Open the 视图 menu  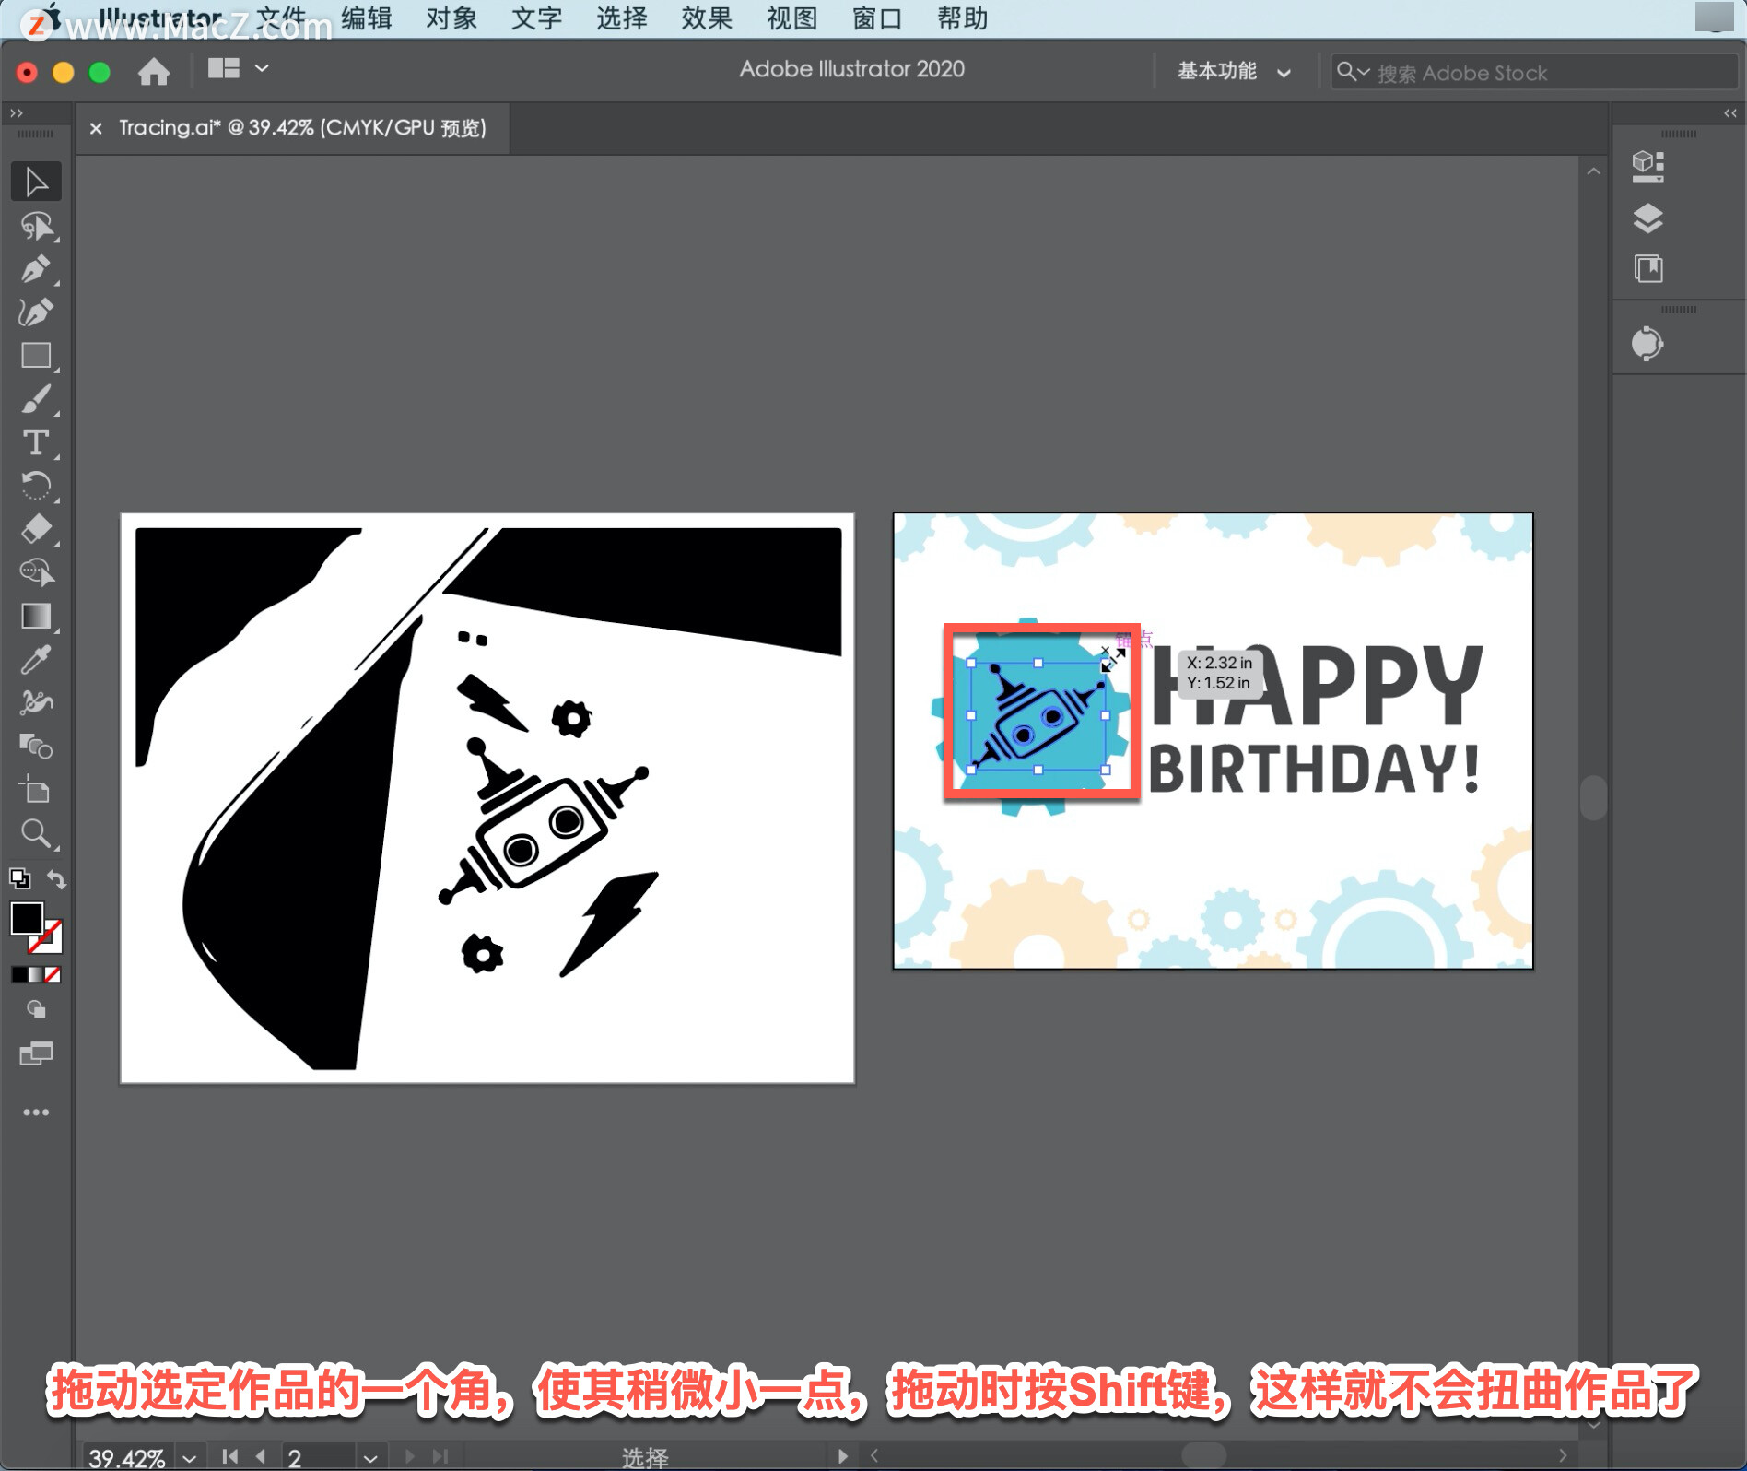point(792,18)
